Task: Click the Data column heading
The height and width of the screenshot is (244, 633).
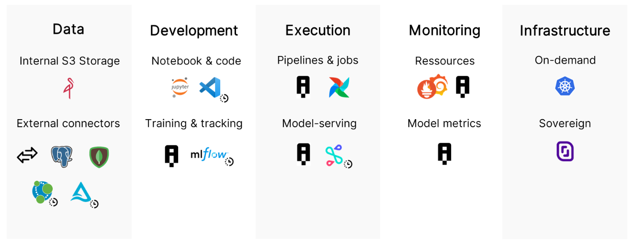Action: point(68,29)
